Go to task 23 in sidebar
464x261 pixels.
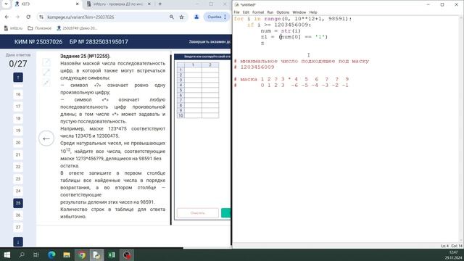point(18,179)
